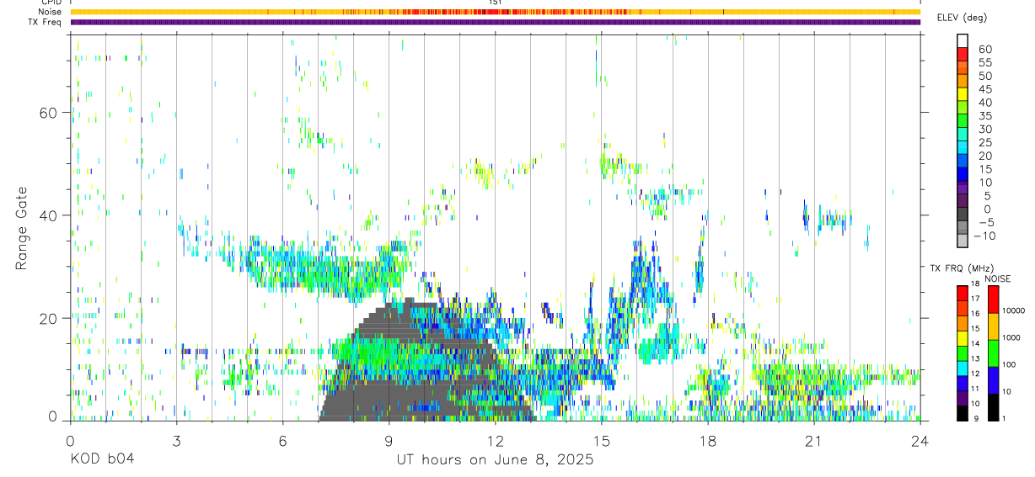The height and width of the screenshot is (477, 1035).
Task: Click the blue segment of the NOISE color bar
Action: pyautogui.click(x=993, y=379)
